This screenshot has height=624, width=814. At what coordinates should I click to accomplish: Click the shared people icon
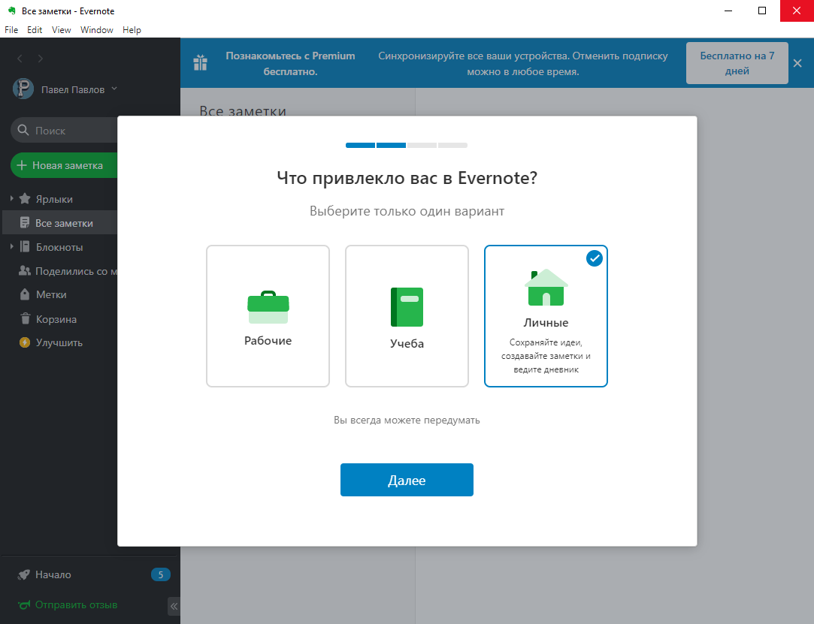click(x=24, y=270)
